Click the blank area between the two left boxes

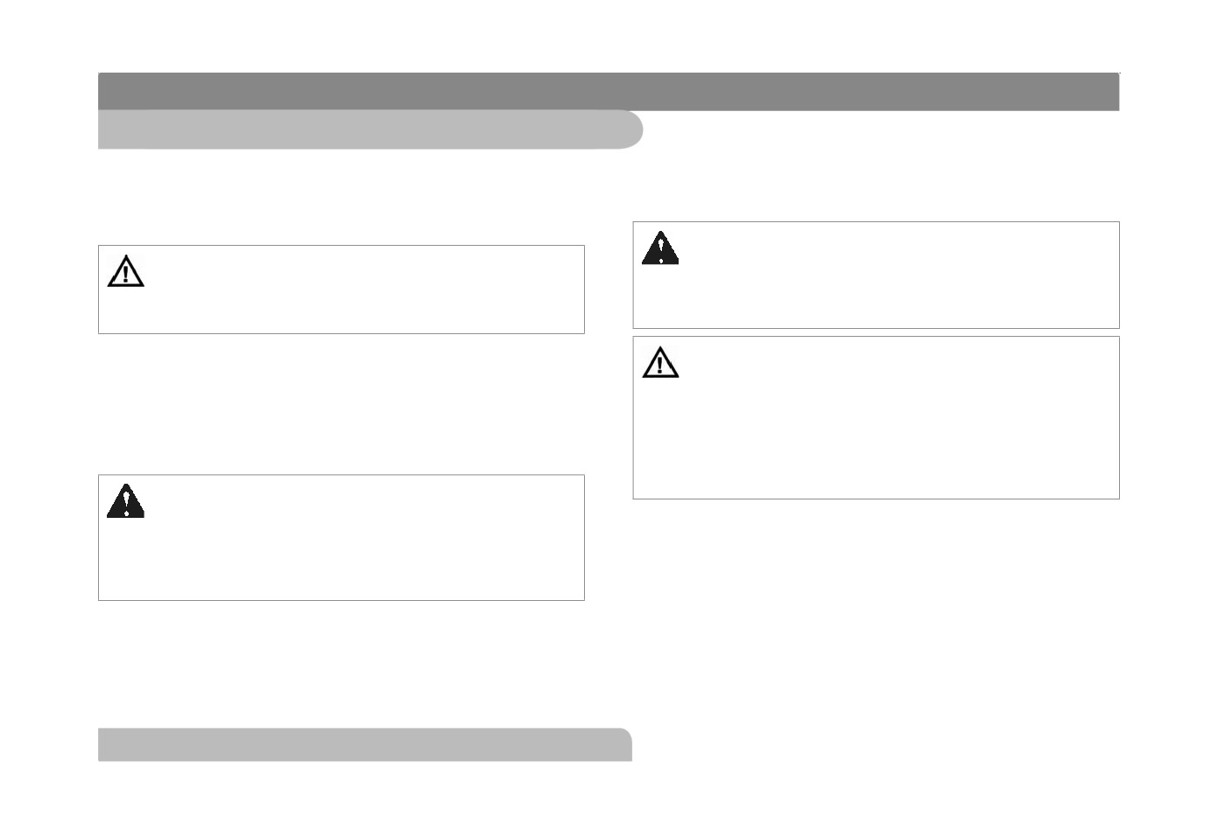coord(341,404)
